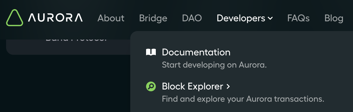This screenshot has width=353, height=112.
Task: Navigate to FAQs
Action: point(298,18)
